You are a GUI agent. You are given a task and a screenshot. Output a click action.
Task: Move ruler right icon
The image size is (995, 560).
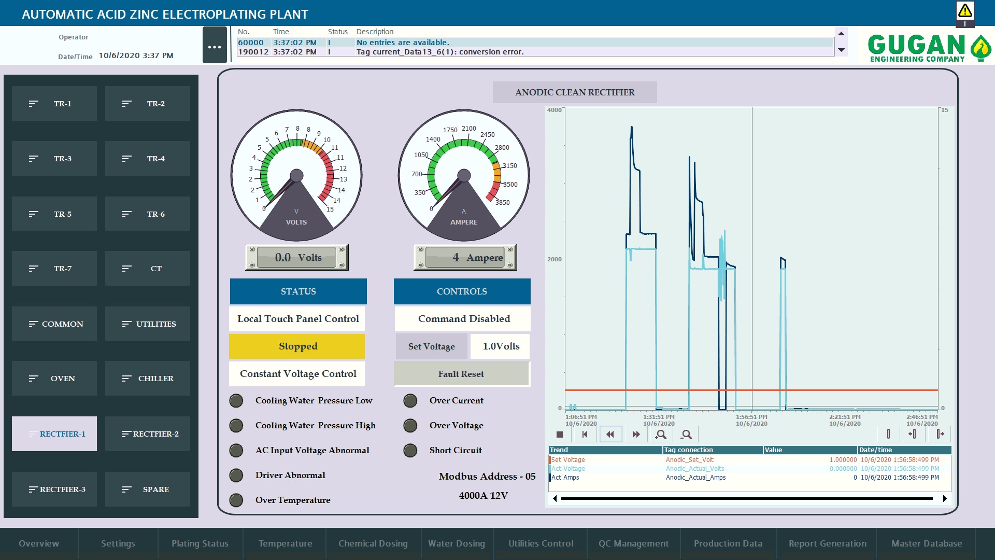coord(940,434)
